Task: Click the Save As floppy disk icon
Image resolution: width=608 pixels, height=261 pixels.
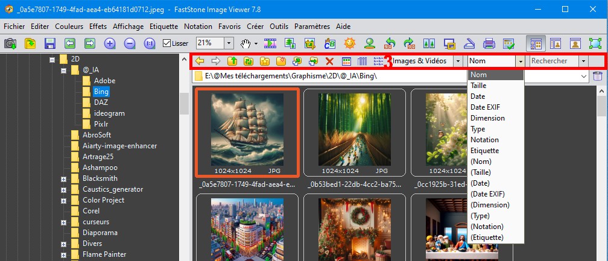Action: click(x=50, y=43)
